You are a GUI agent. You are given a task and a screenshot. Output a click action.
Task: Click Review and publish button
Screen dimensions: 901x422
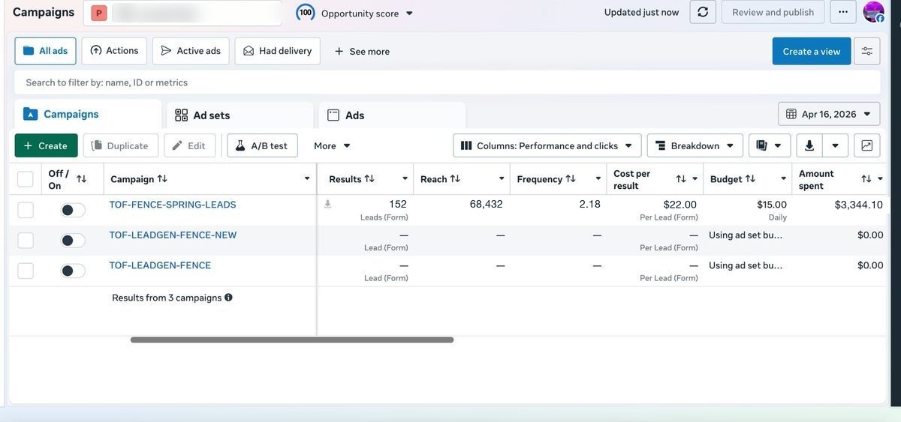(773, 12)
